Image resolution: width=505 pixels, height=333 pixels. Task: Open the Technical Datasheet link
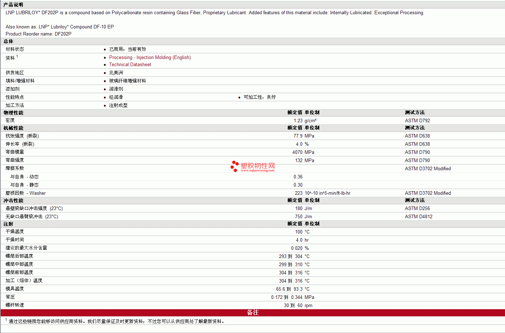pyautogui.click(x=130, y=65)
